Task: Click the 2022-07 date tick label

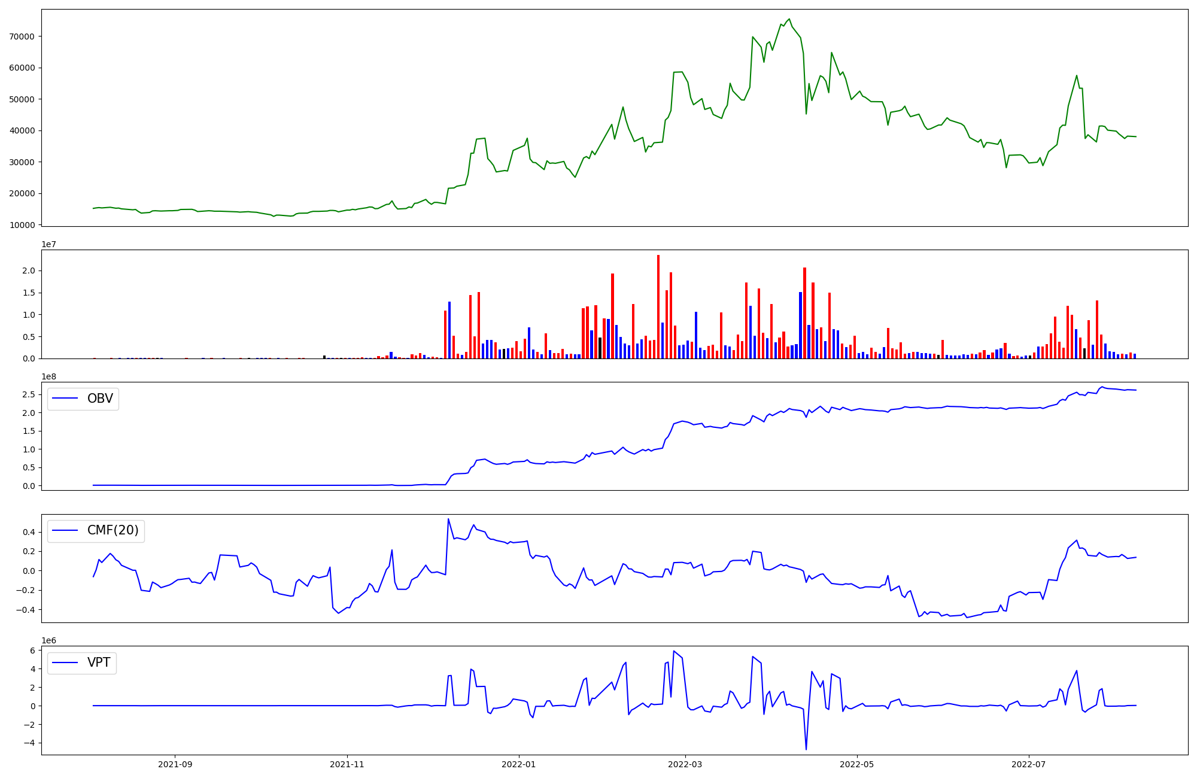Action: click(x=1029, y=764)
